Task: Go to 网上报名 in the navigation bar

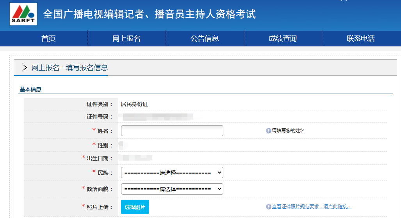Action: [127, 39]
